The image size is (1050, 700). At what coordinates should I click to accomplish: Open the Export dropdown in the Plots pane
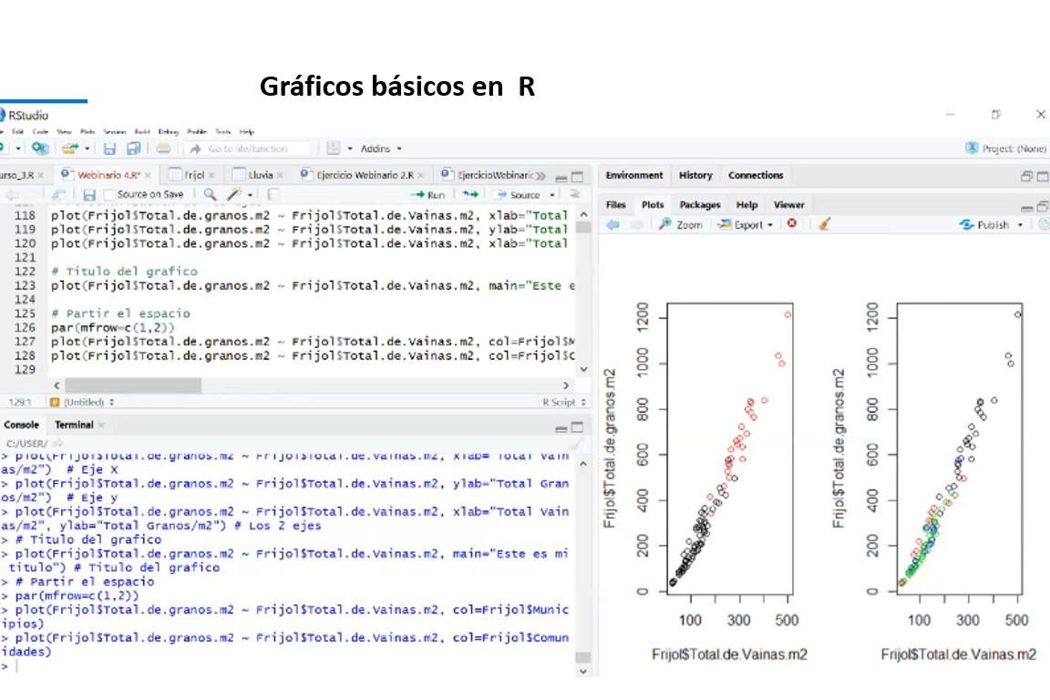[746, 224]
